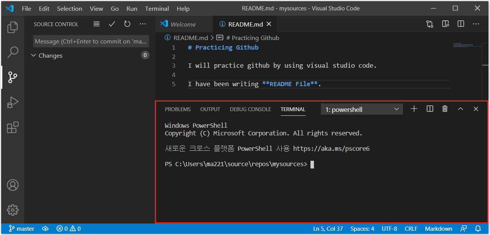Click Markdown language mode in status bar

(438, 229)
